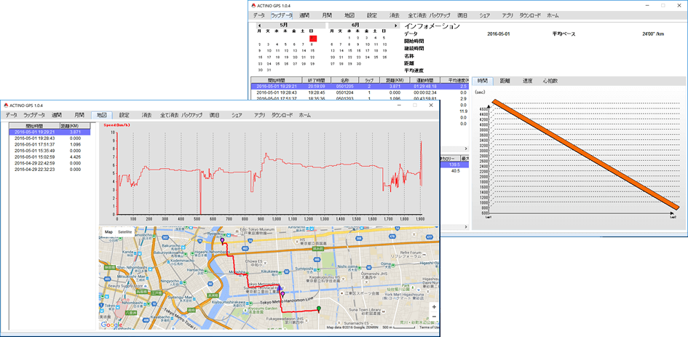Image resolution: width=688 pixels, height=337 pixels.
Task: Select the red highlighted May 1 calendar day
Action: (x=312, y=38)
